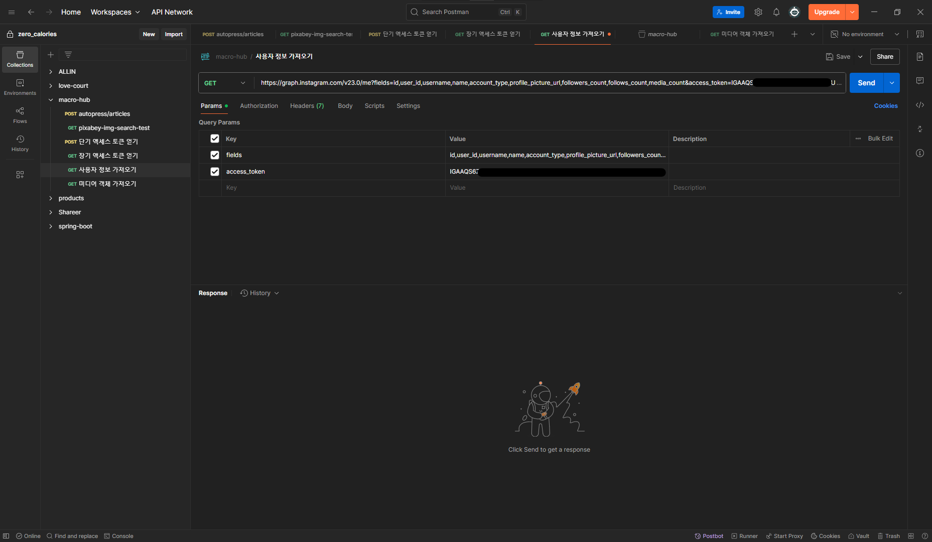Open Runner in the status bar
The image size is (932, 542).
pyautogui.click(x=744, y=536)
